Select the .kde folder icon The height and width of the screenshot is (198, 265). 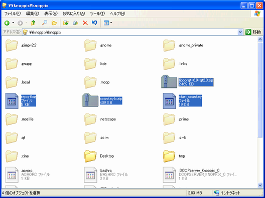coord(90,64)
